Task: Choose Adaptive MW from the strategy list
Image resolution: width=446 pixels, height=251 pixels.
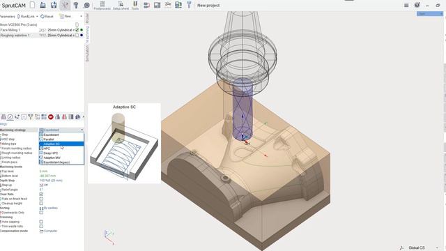Action: pos(61,158)
